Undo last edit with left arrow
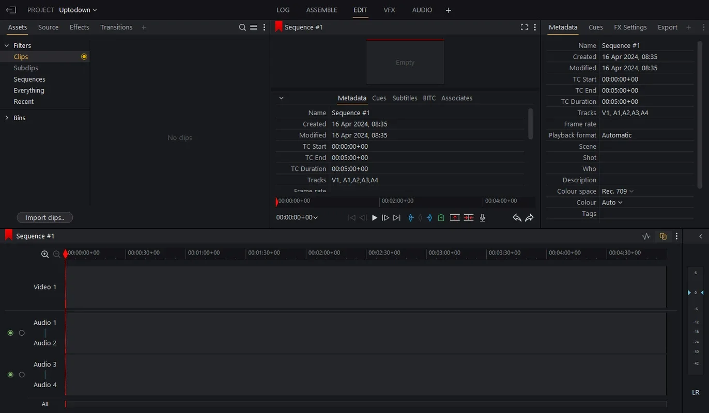 click(x=517, y=218)
